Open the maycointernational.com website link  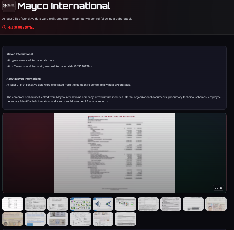pos(29,60)
